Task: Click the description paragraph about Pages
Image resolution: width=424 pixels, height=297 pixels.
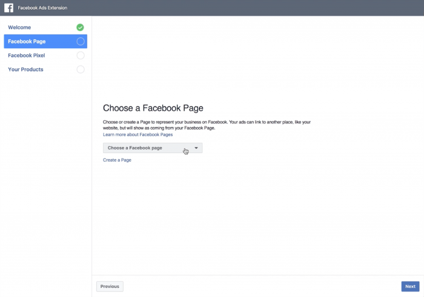Action: (x=207, y=125)
